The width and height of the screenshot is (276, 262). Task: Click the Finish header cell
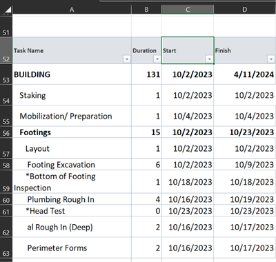click(245, 50)
